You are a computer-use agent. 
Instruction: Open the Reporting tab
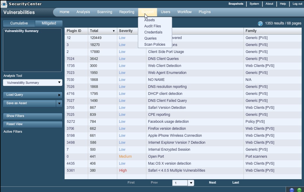(x=127, y=12)
